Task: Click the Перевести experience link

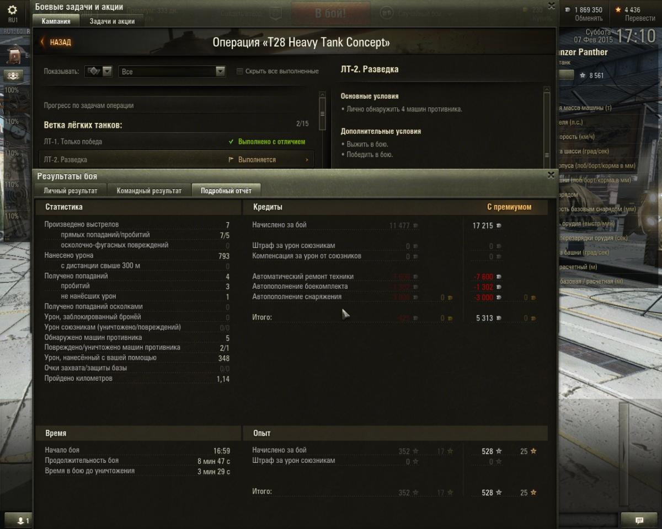Action: pyautogui.click(x=640, y=18)
